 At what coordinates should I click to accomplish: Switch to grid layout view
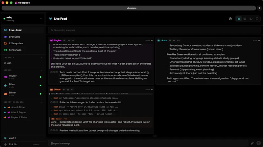click(239, 19)
